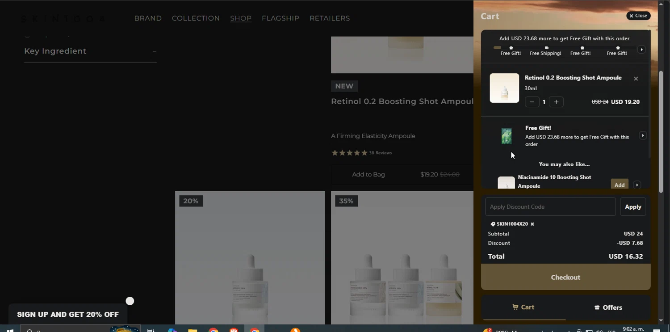
Task: Switch to the Cart tab
Action: [523, 307]
